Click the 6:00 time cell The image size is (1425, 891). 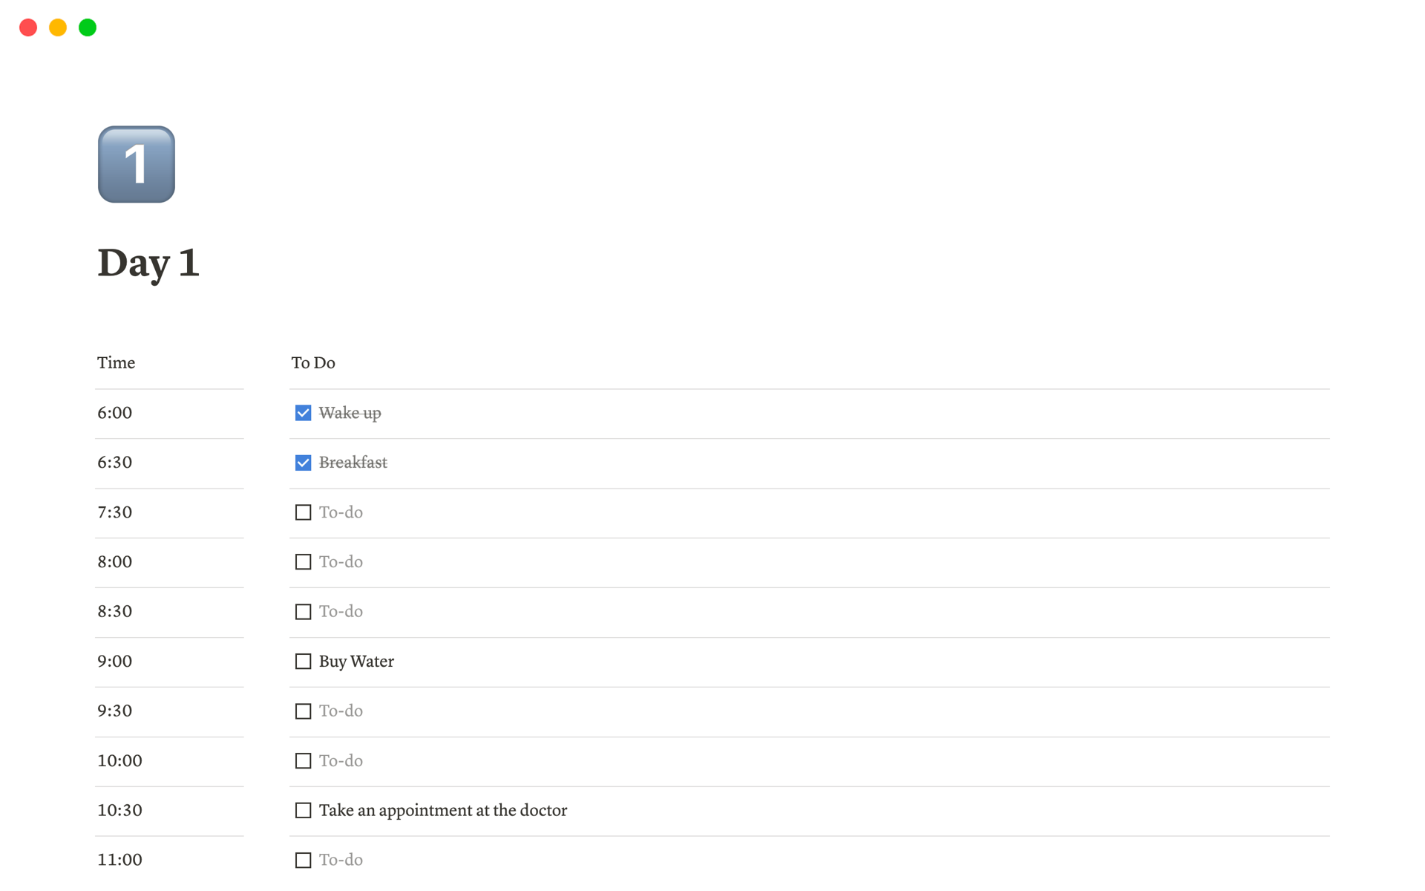[115, 413]
